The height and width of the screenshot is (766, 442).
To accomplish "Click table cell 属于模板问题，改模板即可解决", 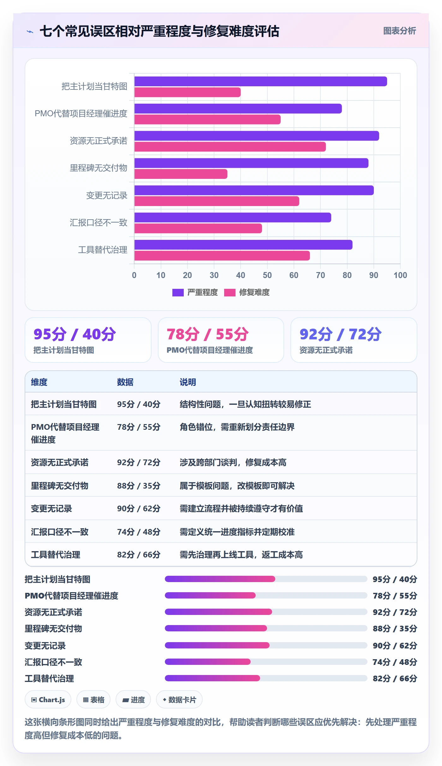I will pyautogui.click(x=237, y=485).
